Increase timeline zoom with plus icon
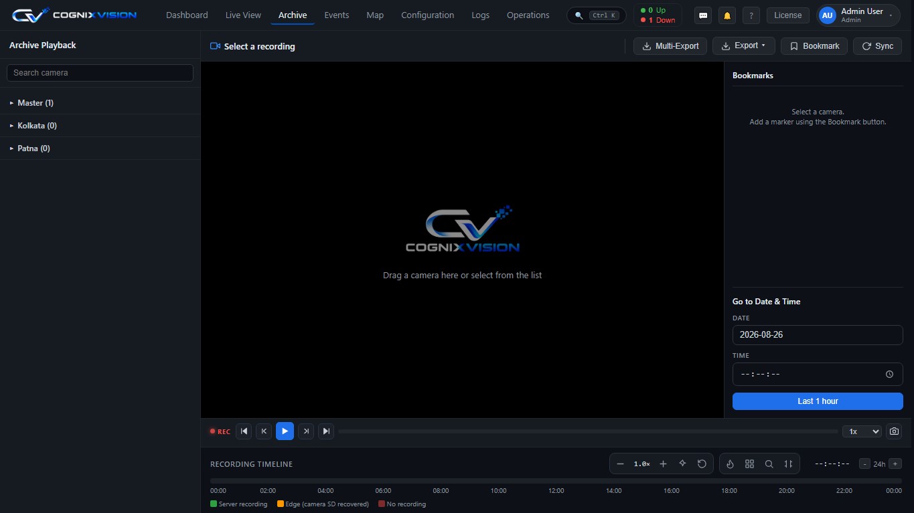 coord(663,464)
